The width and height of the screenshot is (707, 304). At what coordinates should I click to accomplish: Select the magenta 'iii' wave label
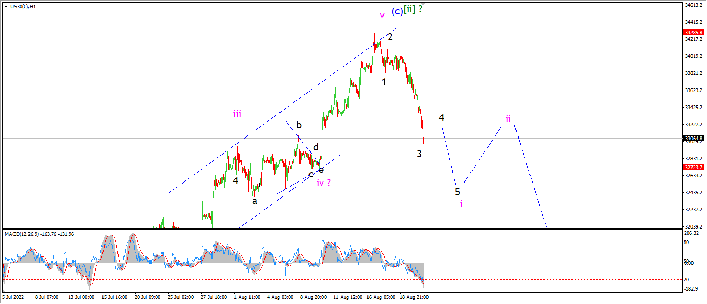pyautogui.click(x=237, y=114)
